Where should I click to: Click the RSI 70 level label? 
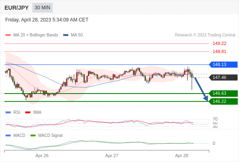pos(215,119)
